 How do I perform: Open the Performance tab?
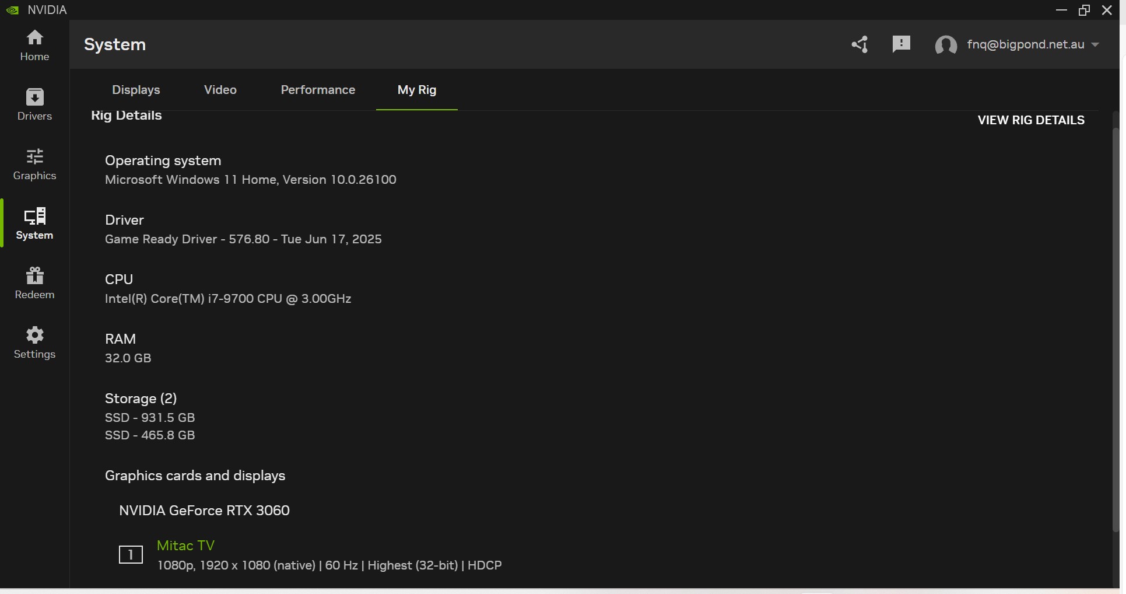(318, 90)
